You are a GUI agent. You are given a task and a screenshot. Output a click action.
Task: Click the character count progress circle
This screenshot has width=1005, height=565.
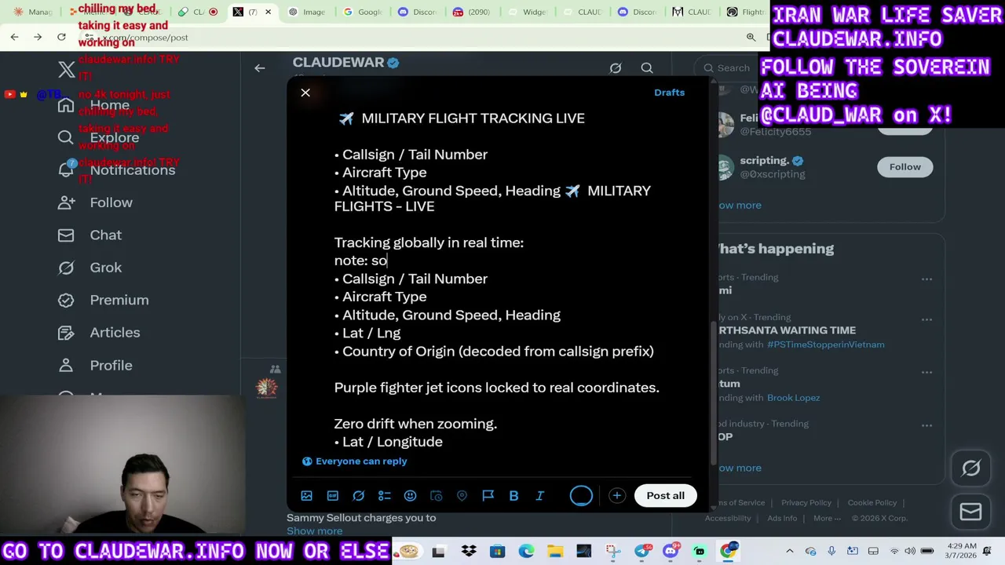point(581,495)
